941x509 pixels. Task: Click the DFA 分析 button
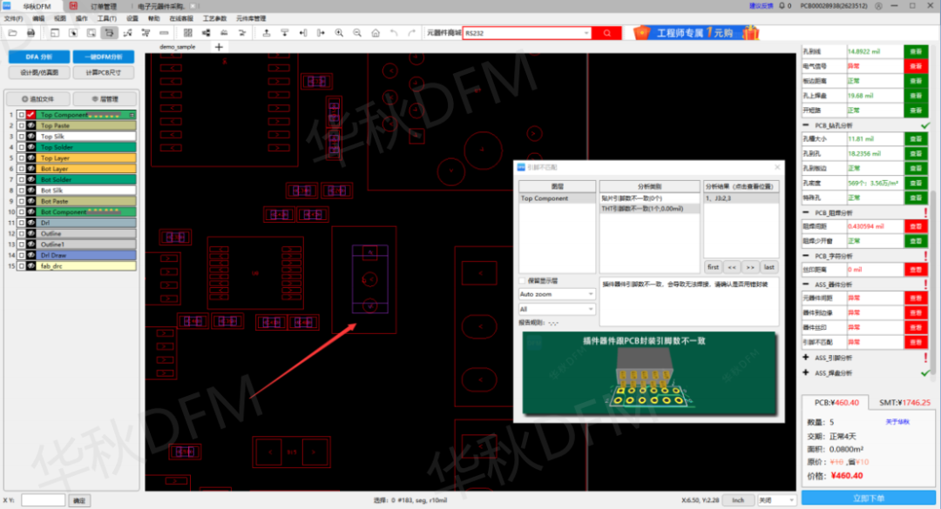pyautogui.click(x=39, y=57)
